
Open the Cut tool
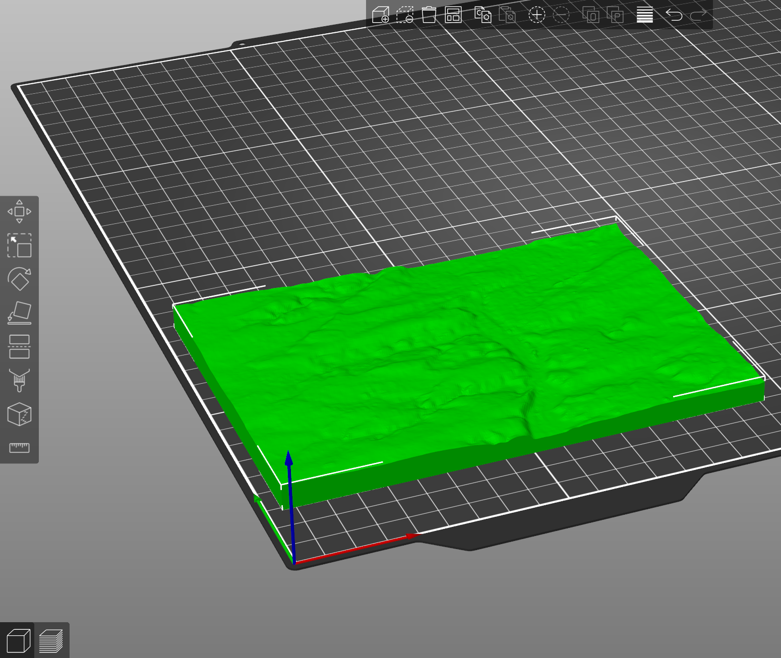[19, 347]
